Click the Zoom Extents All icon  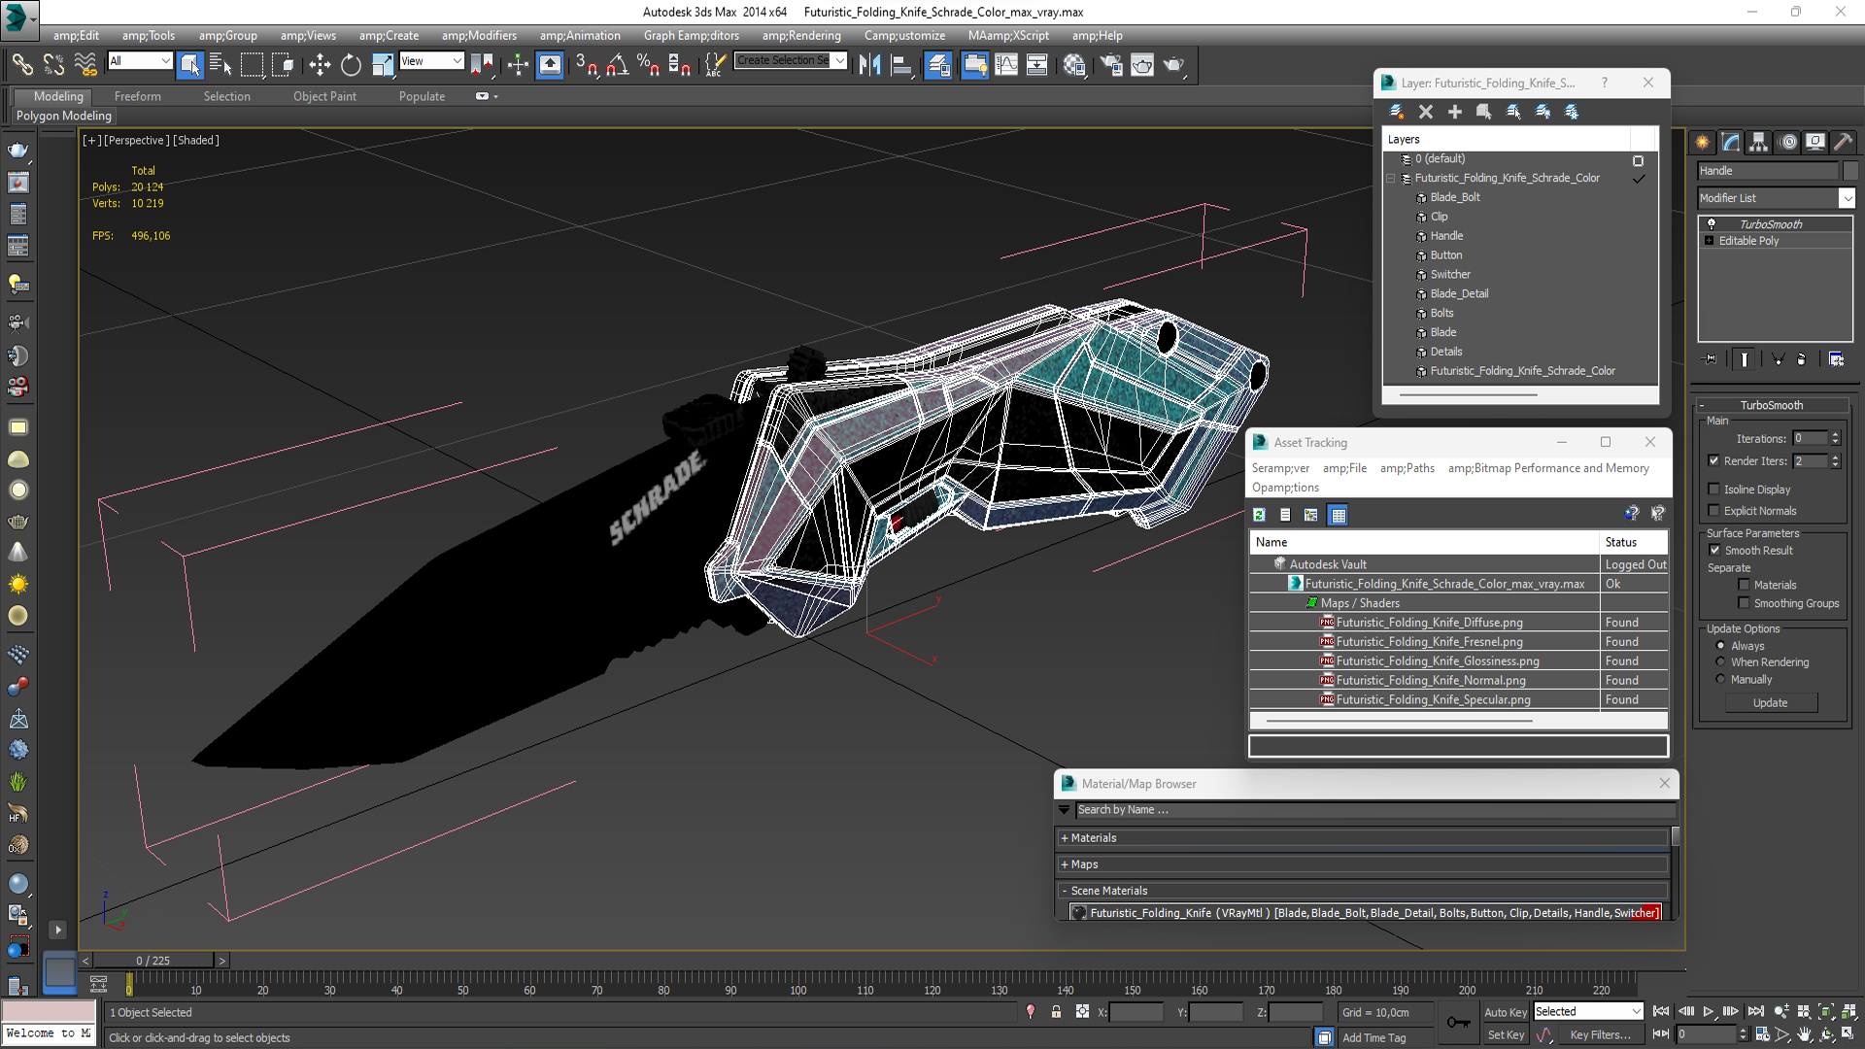tap(1849, 1012)
